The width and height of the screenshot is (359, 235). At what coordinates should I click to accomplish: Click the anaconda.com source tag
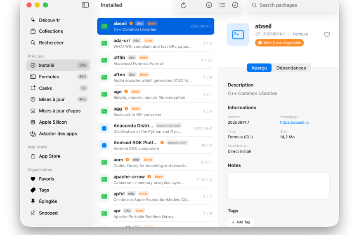click(168, 125)
